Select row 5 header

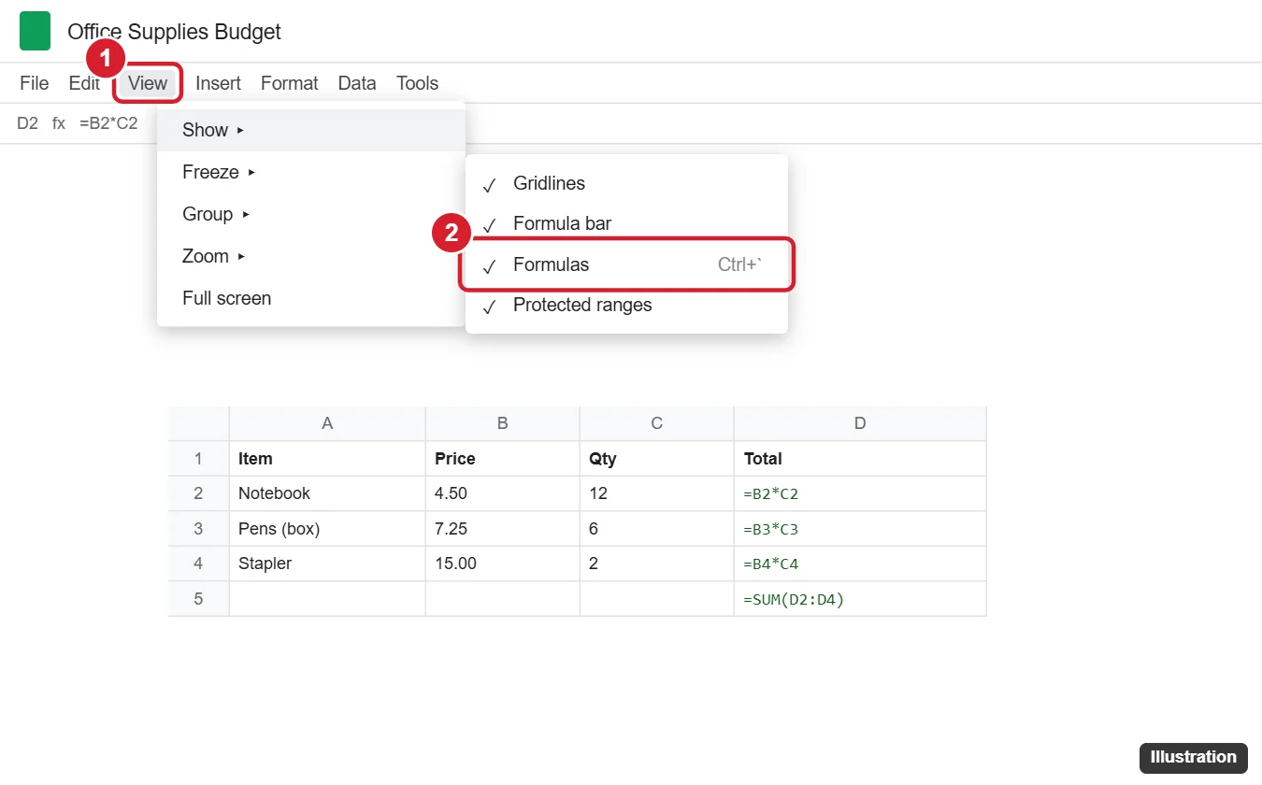click(x=198, y=599)
